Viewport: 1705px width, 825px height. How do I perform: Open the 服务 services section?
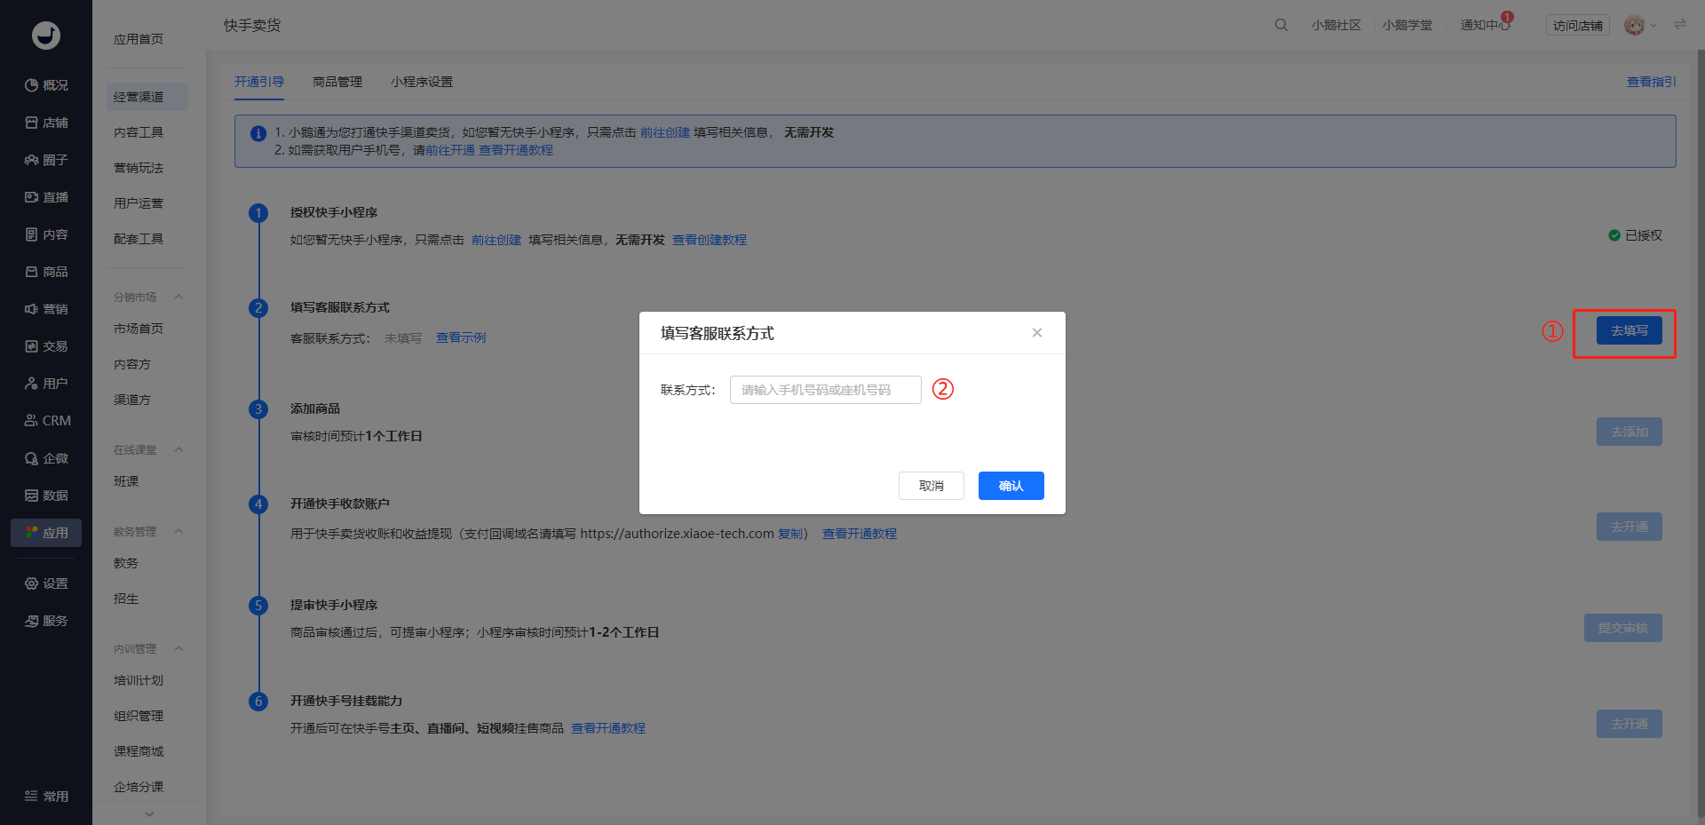[x=46, y=621]
